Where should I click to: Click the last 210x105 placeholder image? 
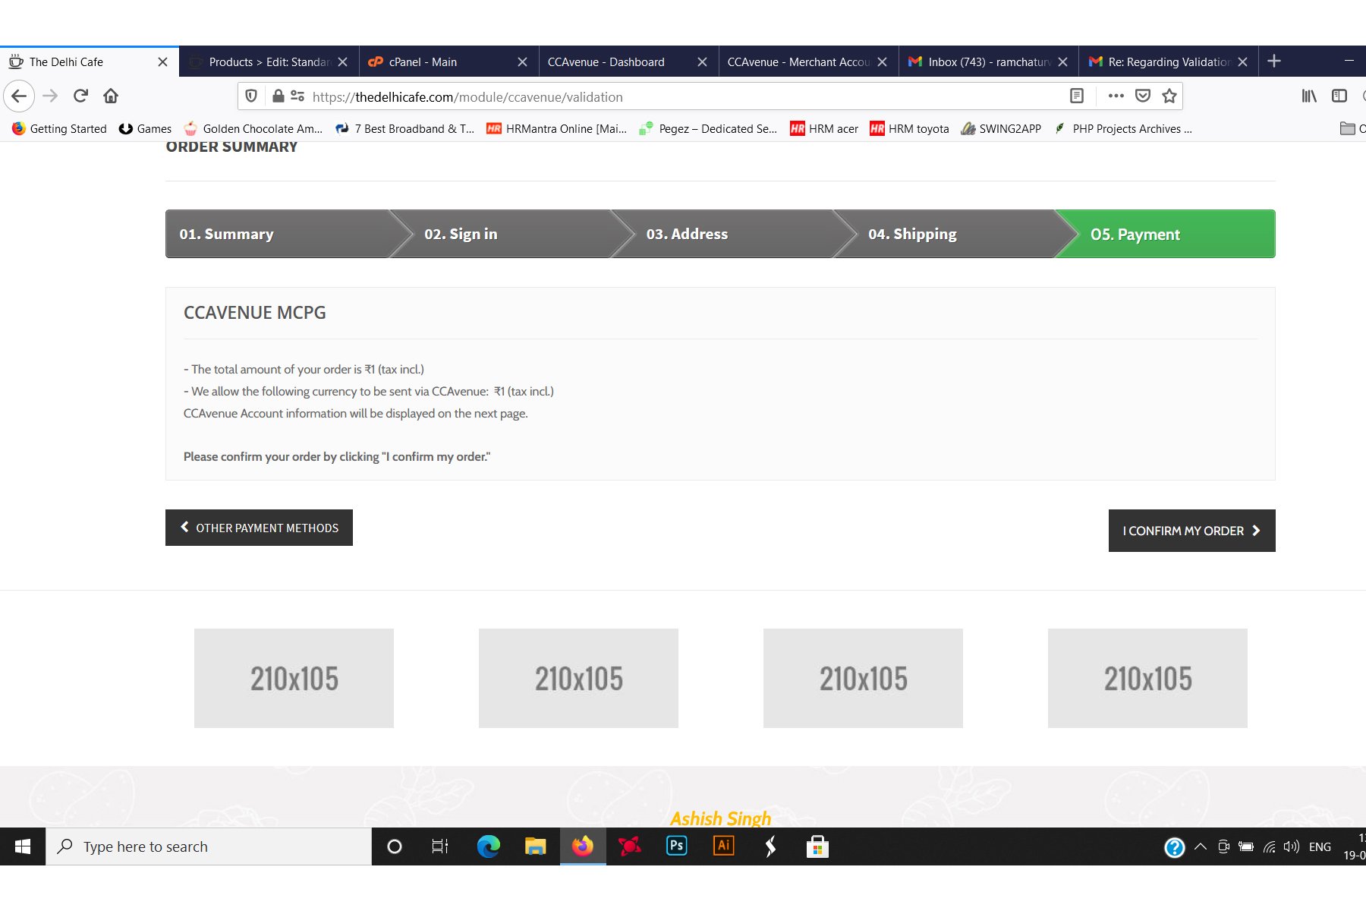click(x=1147, y=678)
